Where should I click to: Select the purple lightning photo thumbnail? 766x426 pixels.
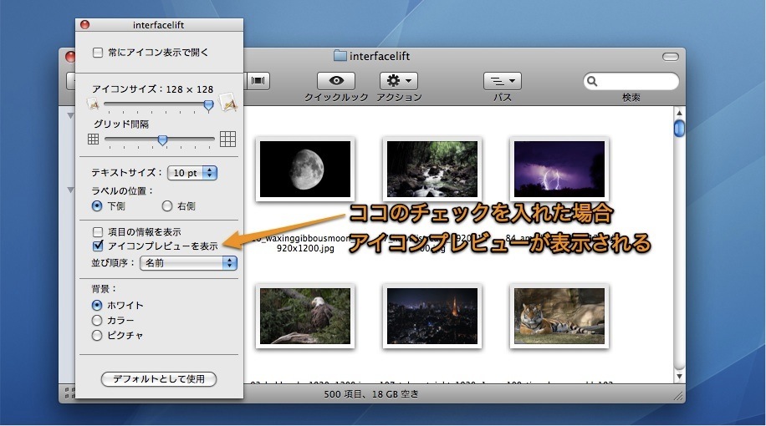(559, 170)
